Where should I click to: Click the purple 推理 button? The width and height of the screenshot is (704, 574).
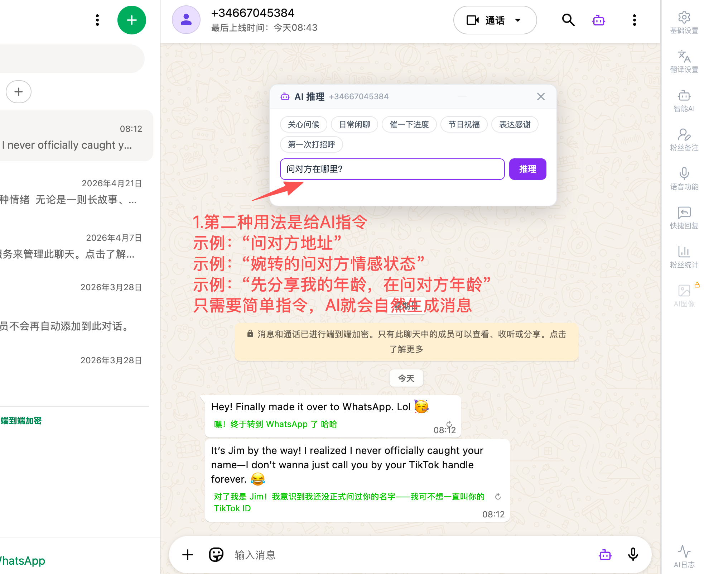click(527, 169)
